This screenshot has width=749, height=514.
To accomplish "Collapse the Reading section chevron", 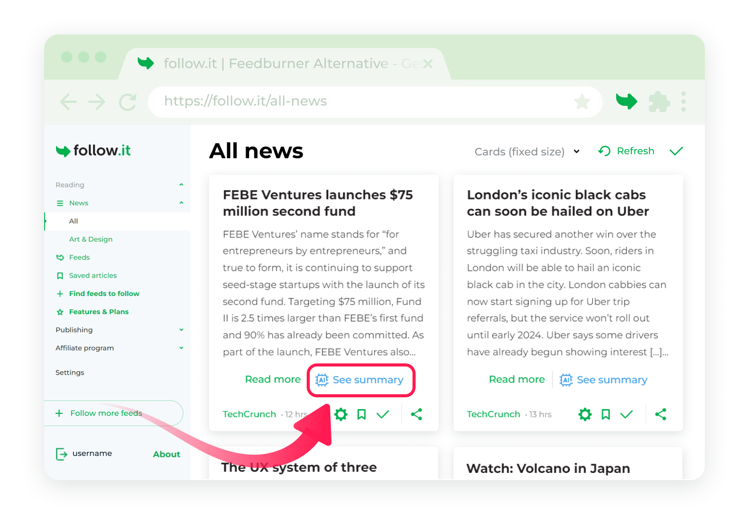I will tap(181, 185).
